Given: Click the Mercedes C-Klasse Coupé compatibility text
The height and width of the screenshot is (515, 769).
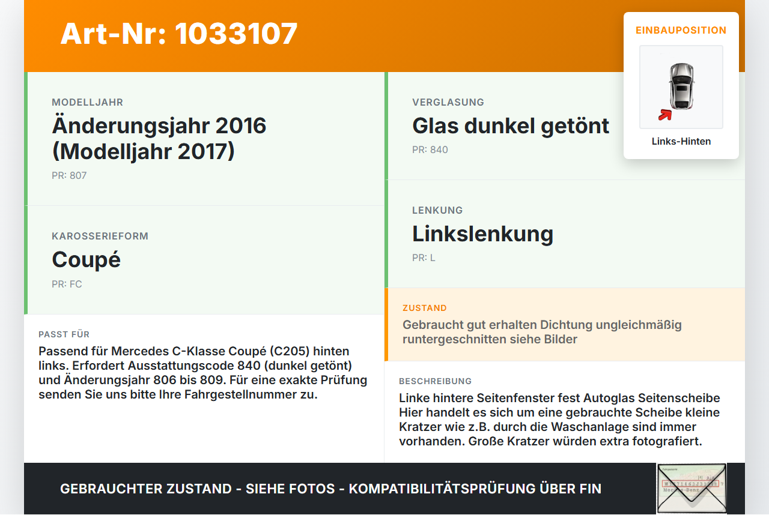Looking at the screenshot, I should pos(203,373).
